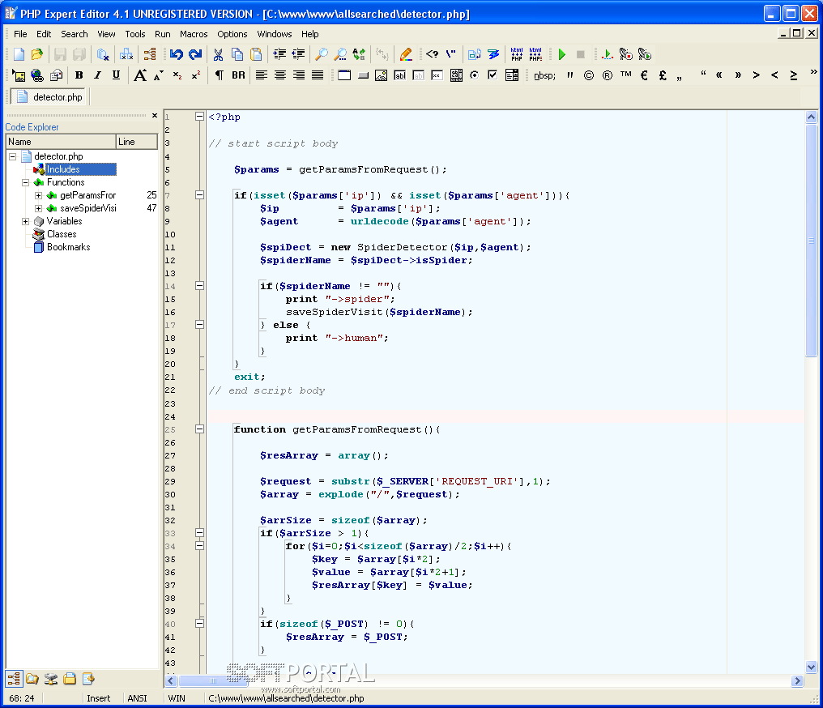Image resolution: width=823 pixels, height=708 pixels.
Task: Expand the Variables tree node
Action: click(25, 221)
